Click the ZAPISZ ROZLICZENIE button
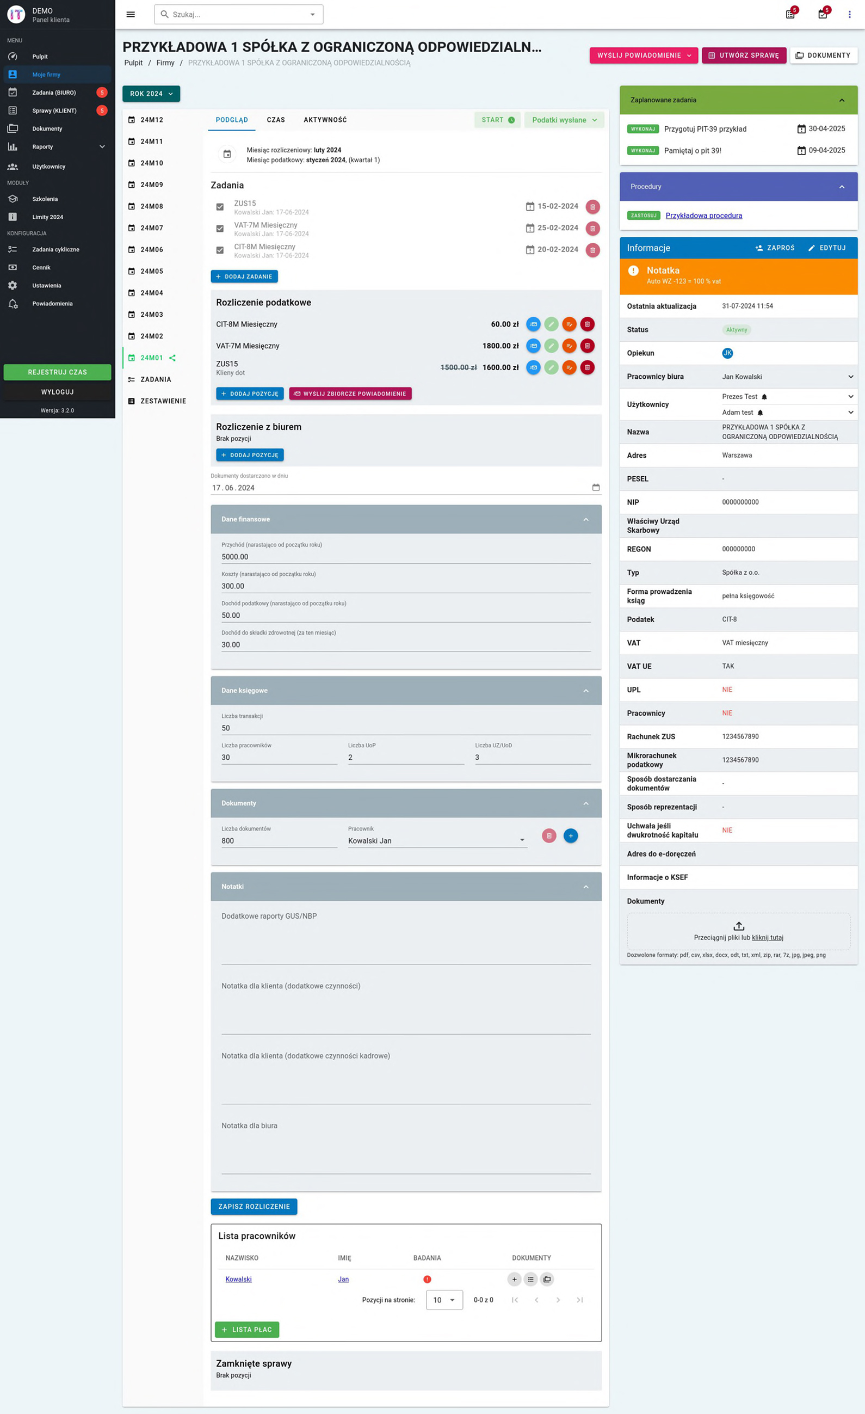The image size is (865, 1414). pos(254,1207)
